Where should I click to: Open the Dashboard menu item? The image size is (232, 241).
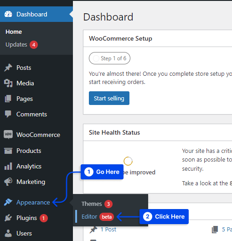(x=36, y=14)
